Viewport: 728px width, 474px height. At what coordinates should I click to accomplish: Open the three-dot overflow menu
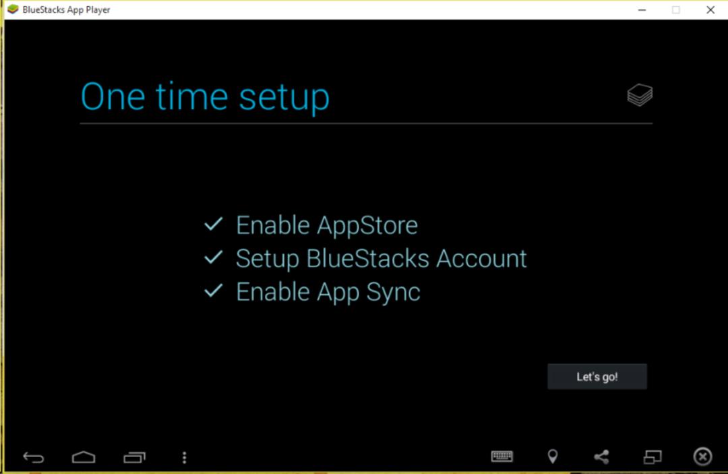184,458
